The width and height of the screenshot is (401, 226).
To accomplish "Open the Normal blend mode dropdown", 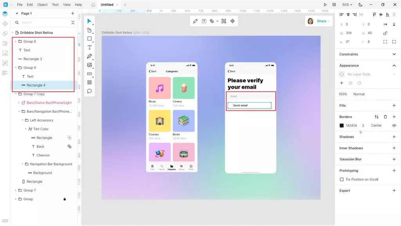I will tap(359, 94).
